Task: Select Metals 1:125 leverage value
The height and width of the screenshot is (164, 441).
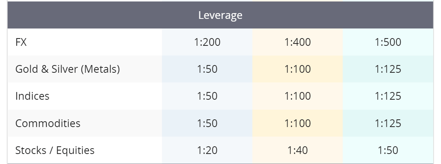Action: [388, 69]
